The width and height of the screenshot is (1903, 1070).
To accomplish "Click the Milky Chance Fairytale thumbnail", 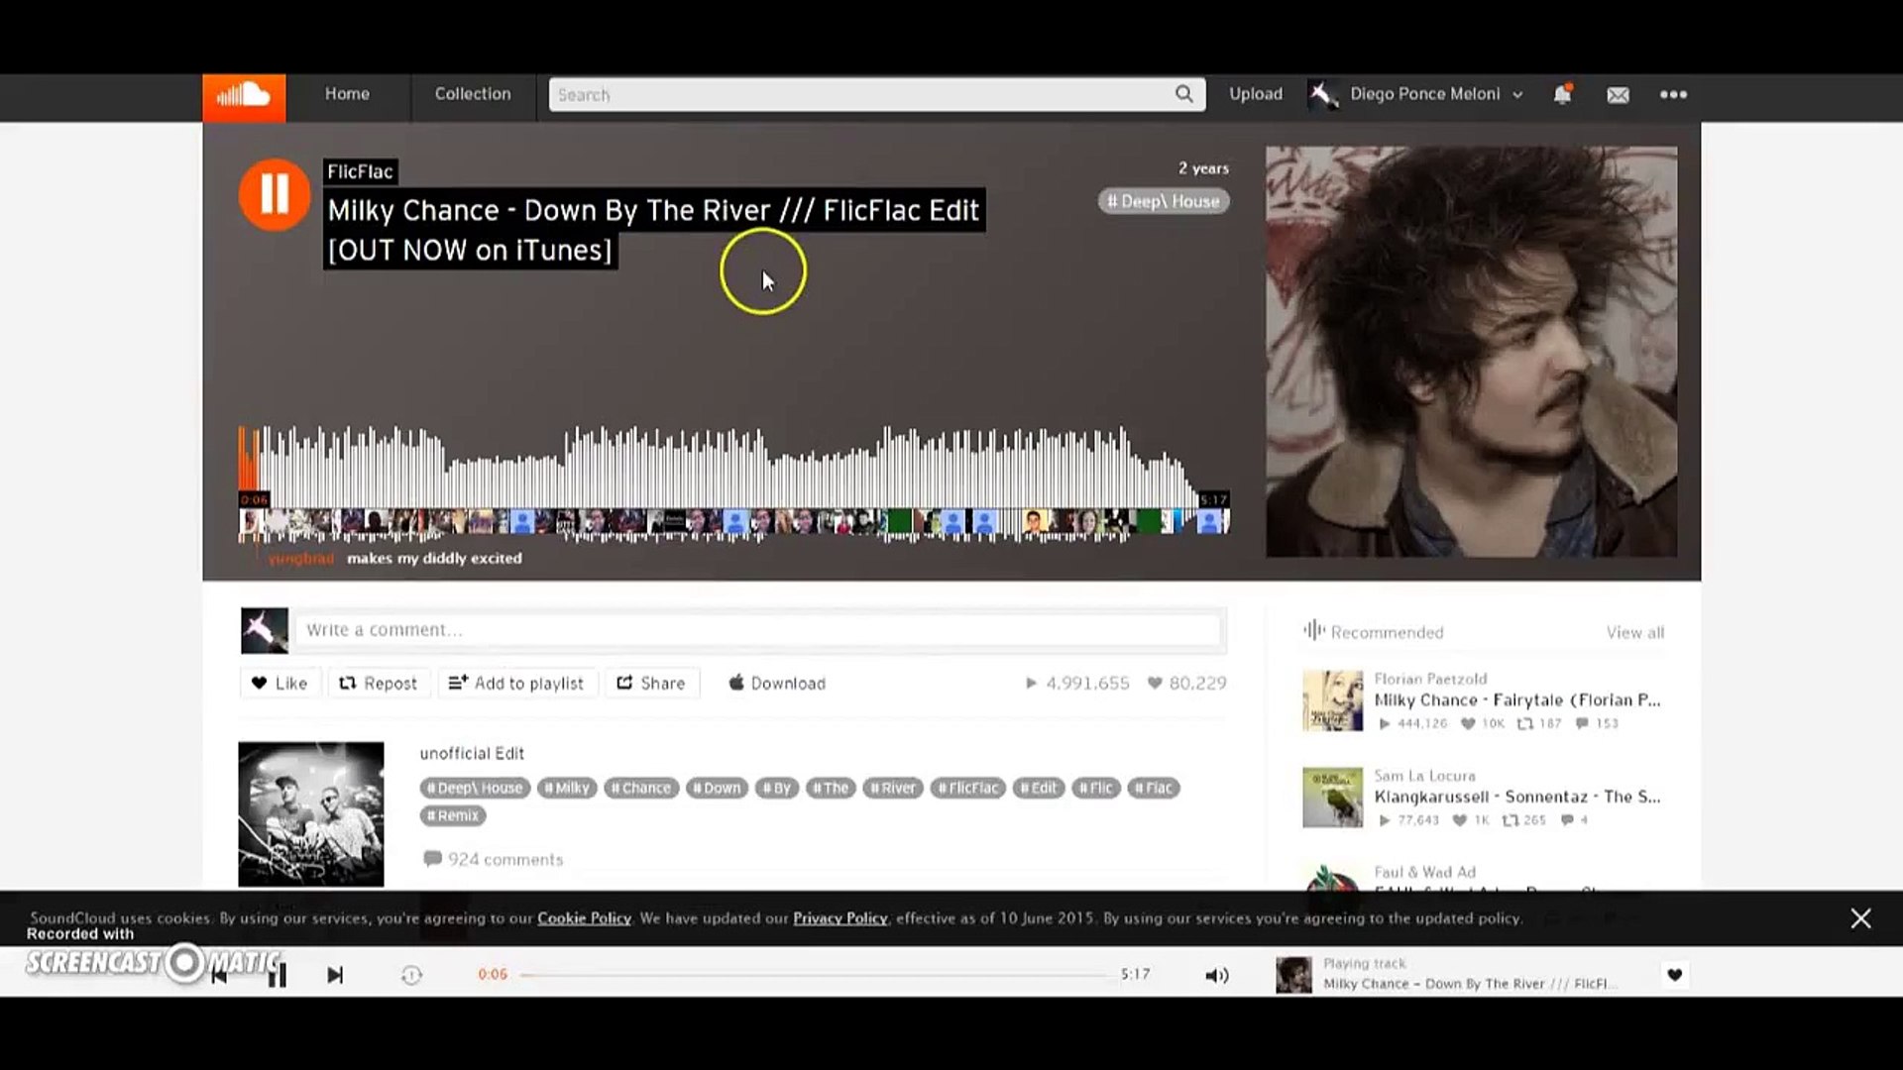I will (x=1333, y=700).
